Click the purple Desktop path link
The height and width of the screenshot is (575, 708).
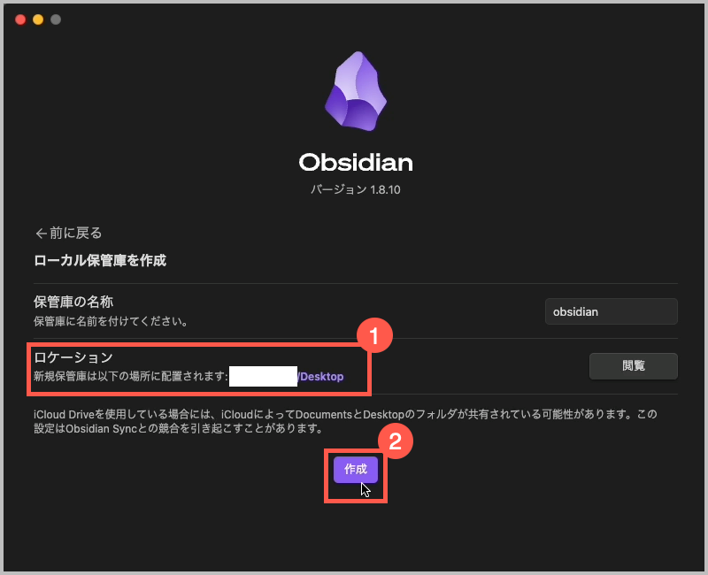[320, 377]
